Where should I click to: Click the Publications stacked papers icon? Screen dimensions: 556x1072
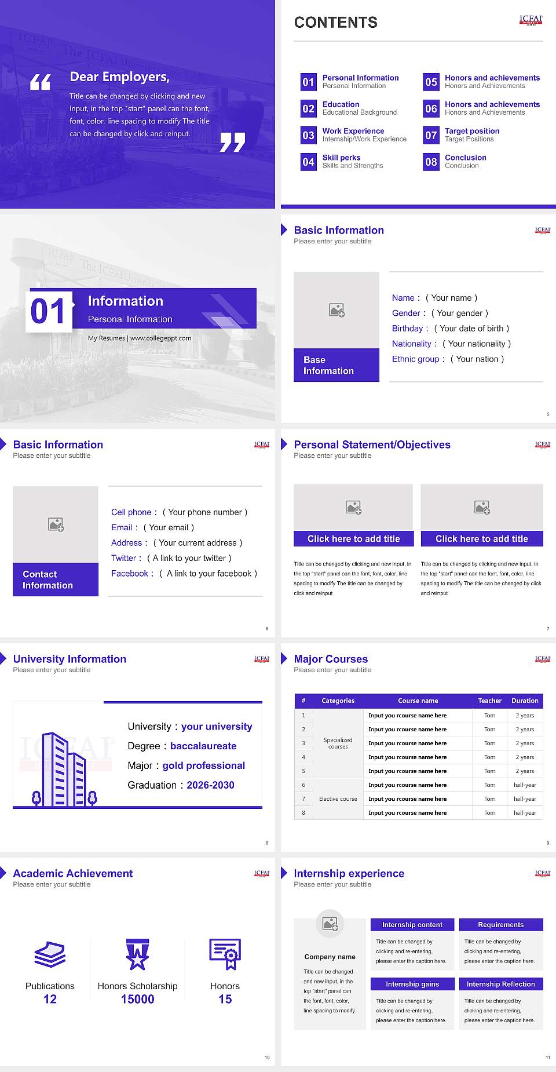(50, 954)
